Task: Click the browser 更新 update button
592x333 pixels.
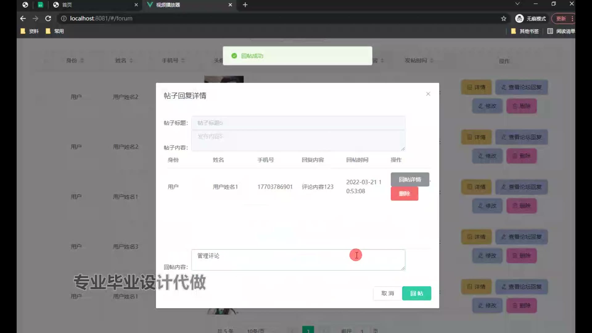Action: pyautogui.click(x=561, y=18)
